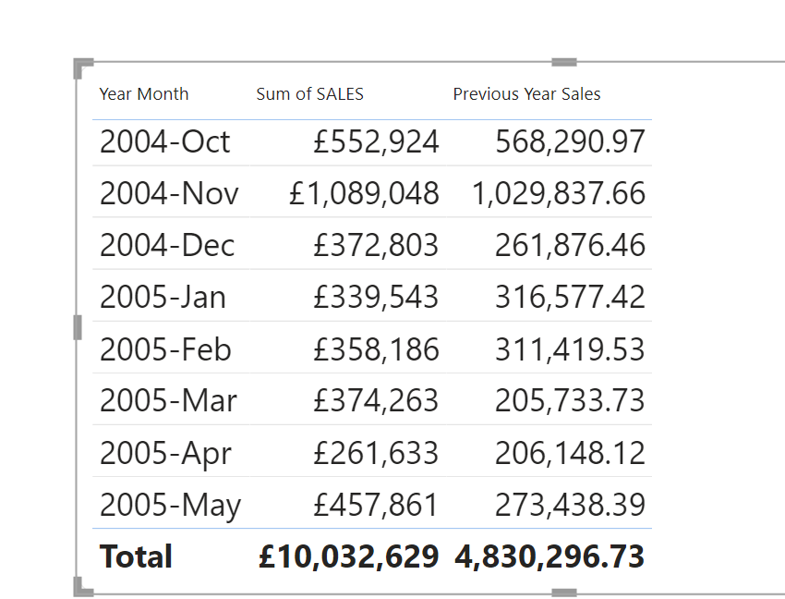The image size is (785, 599).
Task: Sort by the Sum of SALES header
Action: point(310,94)
